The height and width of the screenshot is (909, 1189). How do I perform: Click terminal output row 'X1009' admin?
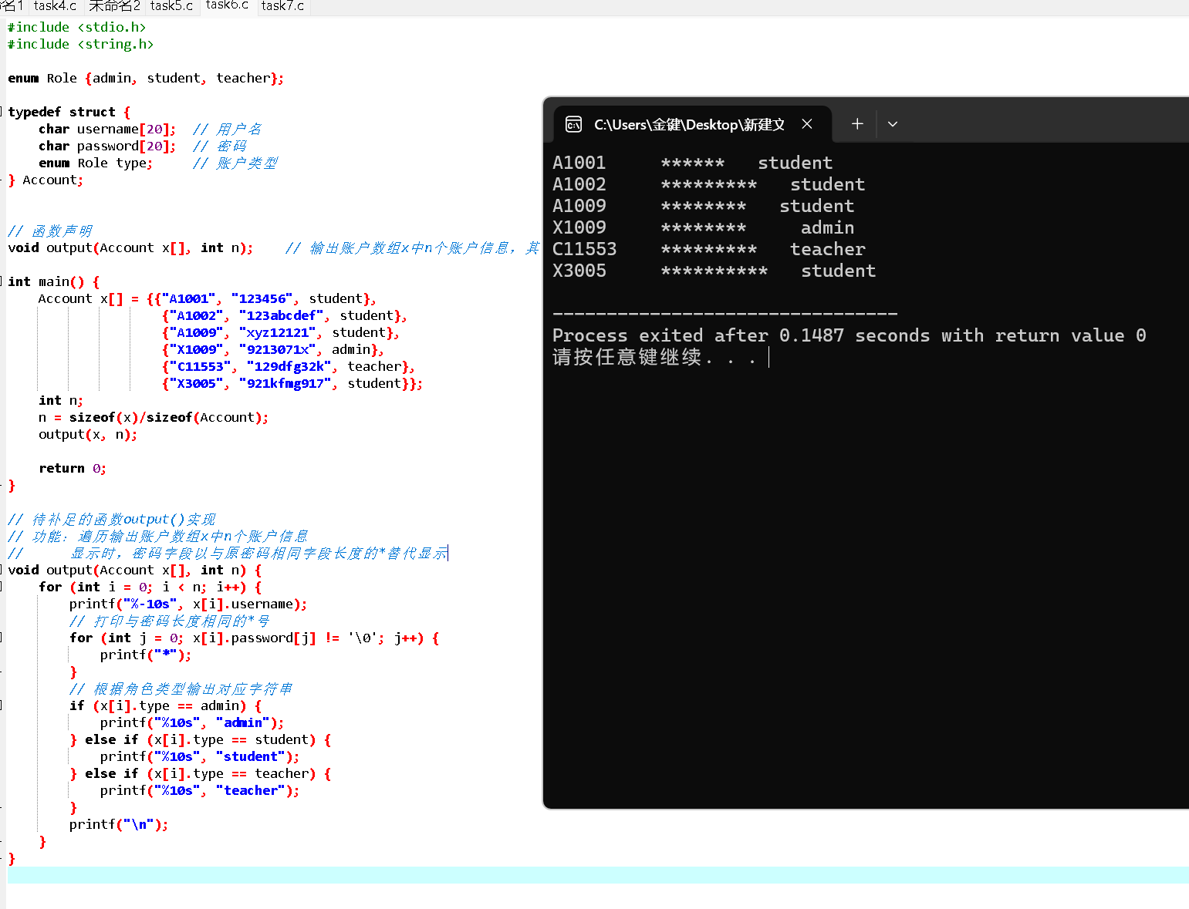point(704,227)
